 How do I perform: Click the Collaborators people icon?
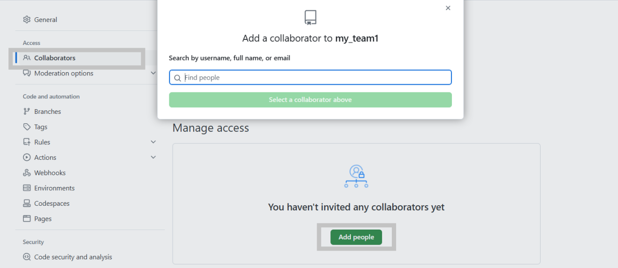[27, 58]
